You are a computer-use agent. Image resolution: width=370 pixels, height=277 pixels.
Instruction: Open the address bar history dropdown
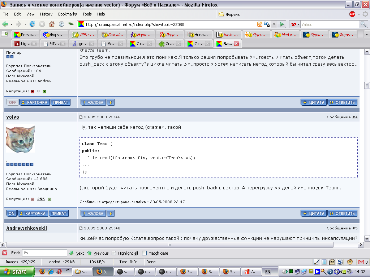point(274,24)
